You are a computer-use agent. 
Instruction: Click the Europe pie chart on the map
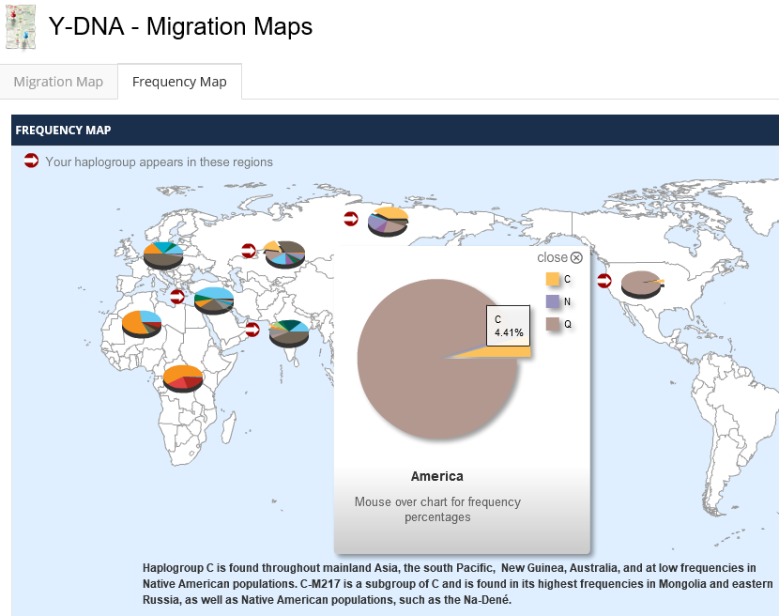click(x=162, y=254)
